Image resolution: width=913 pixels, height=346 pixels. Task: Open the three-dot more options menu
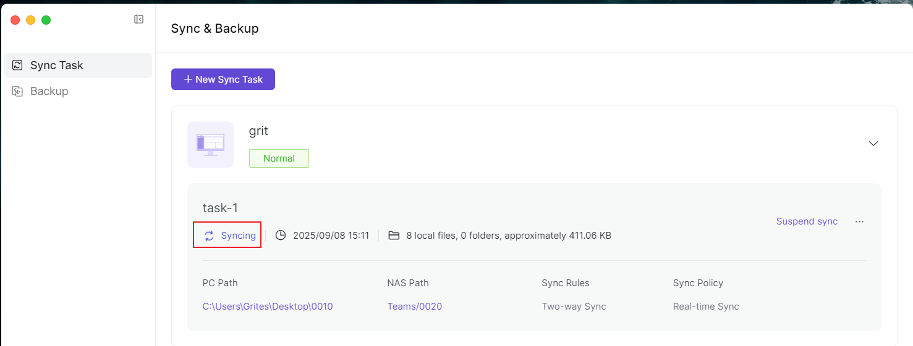click(x=859, y=221)
